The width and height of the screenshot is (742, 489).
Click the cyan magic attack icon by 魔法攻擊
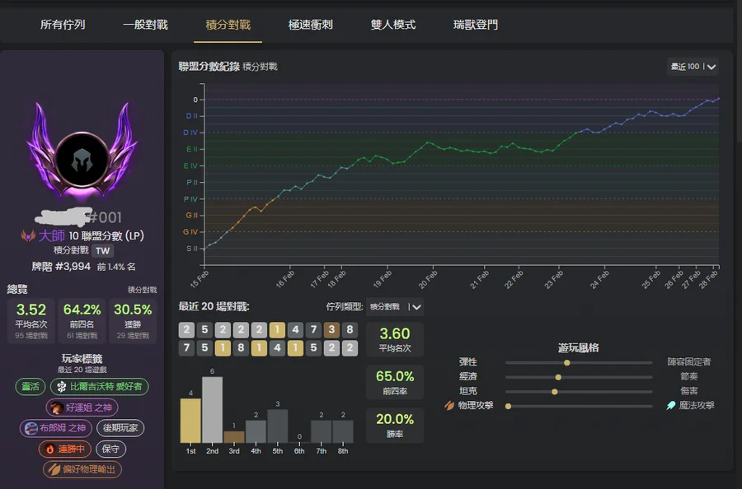tap(670, 405)
